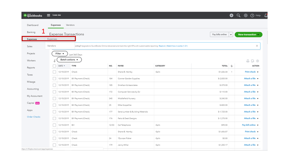Open the Pay bills online arrow dropdown
Viewport: 289px width, 162px height.
(x=231, y=35)
